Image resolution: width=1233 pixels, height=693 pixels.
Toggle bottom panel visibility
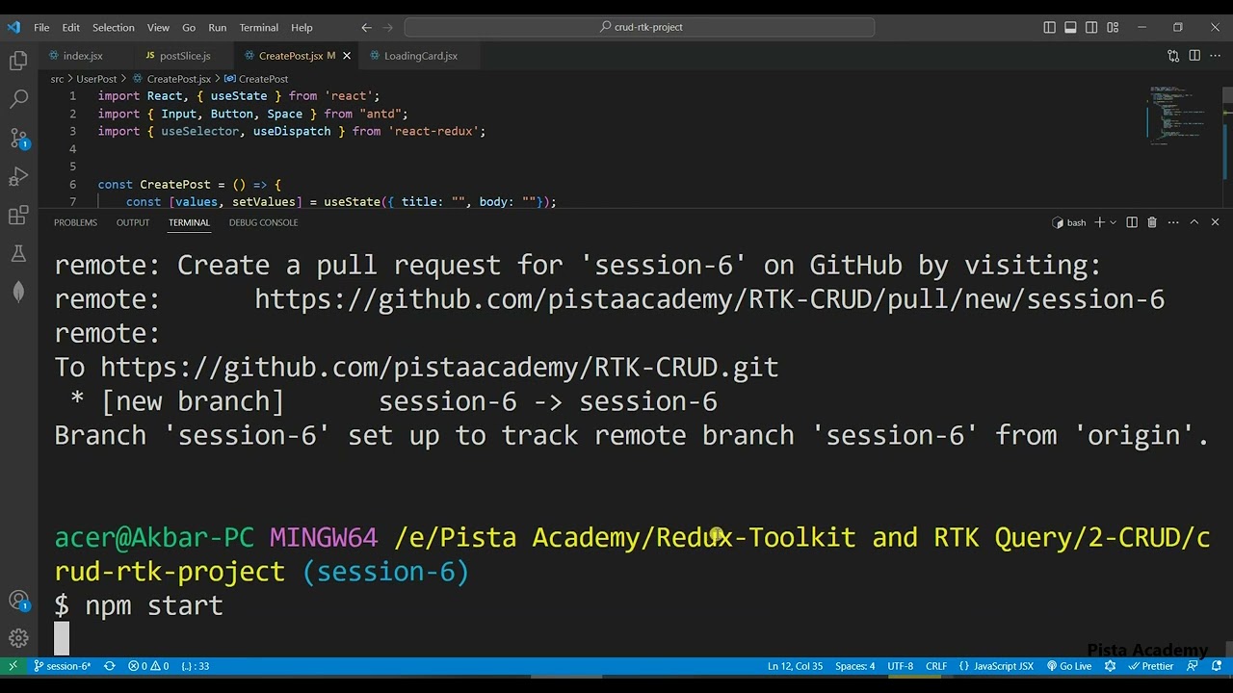coord(1070,27)
